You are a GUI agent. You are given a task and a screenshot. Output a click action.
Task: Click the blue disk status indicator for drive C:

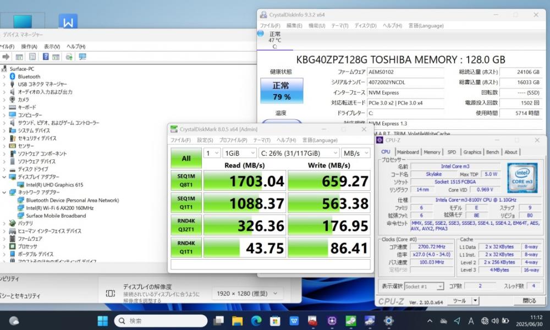tap(260, 34)
